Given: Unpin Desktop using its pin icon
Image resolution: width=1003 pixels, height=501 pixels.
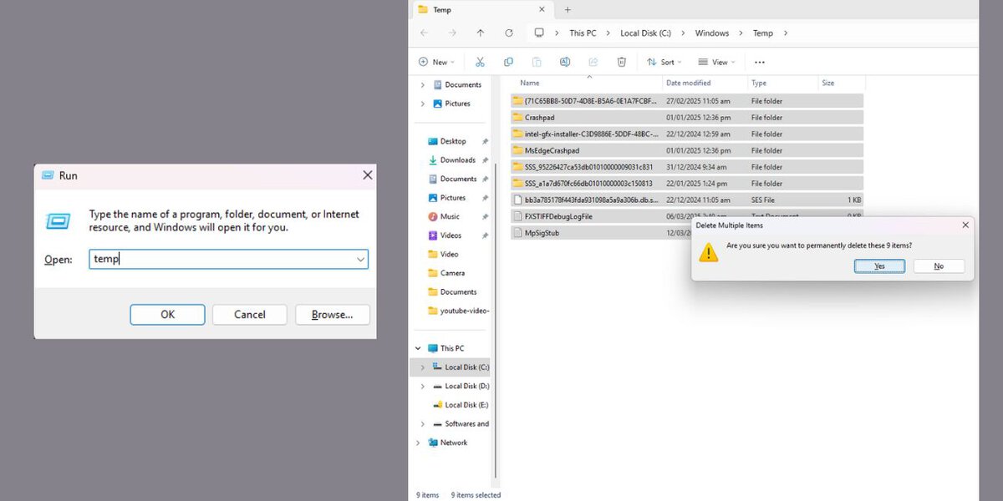Looking at the screenshot, I should click(486, 141).
